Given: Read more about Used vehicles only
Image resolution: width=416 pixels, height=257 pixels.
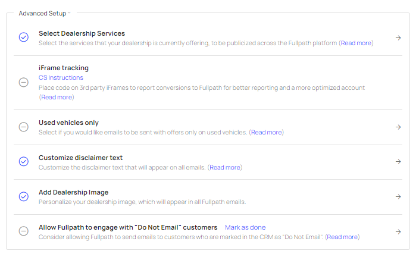Looking at the screenshot, I should [x=266, y=132].
